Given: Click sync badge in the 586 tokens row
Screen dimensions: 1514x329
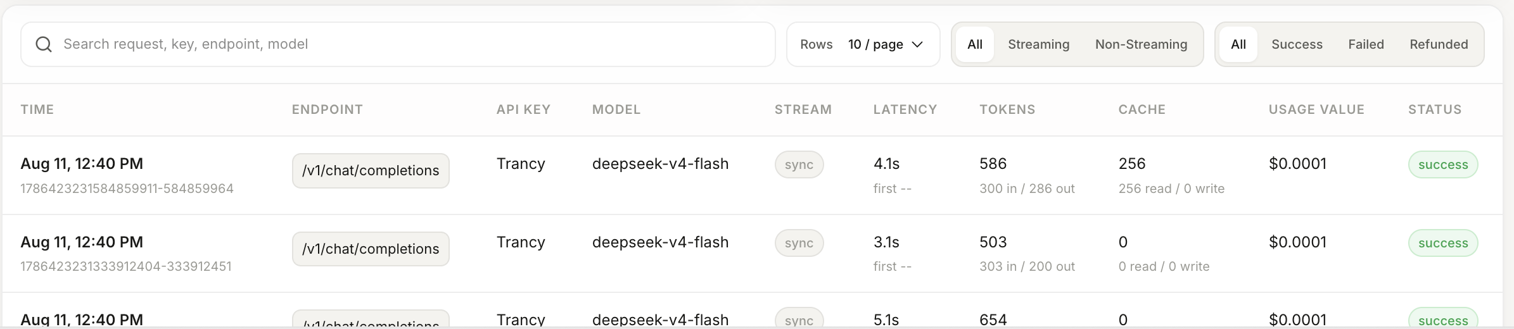Looking at the screenshot, I should pos(799,164).
